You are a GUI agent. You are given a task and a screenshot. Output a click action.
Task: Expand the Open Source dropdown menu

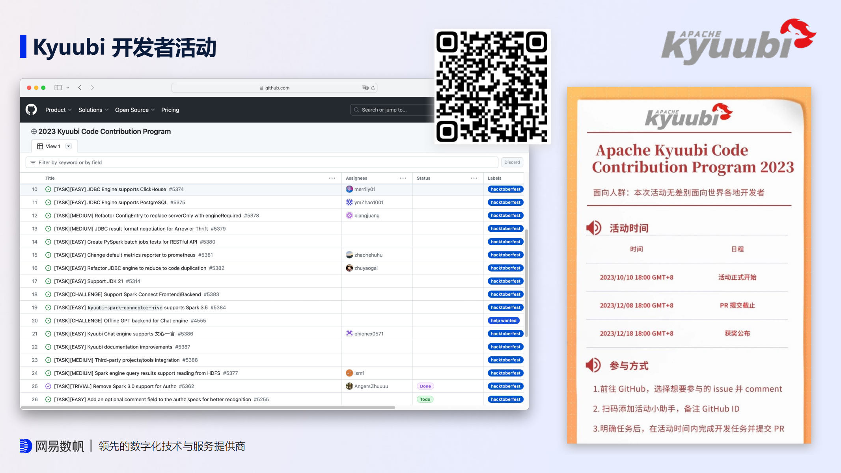point(135,110)
